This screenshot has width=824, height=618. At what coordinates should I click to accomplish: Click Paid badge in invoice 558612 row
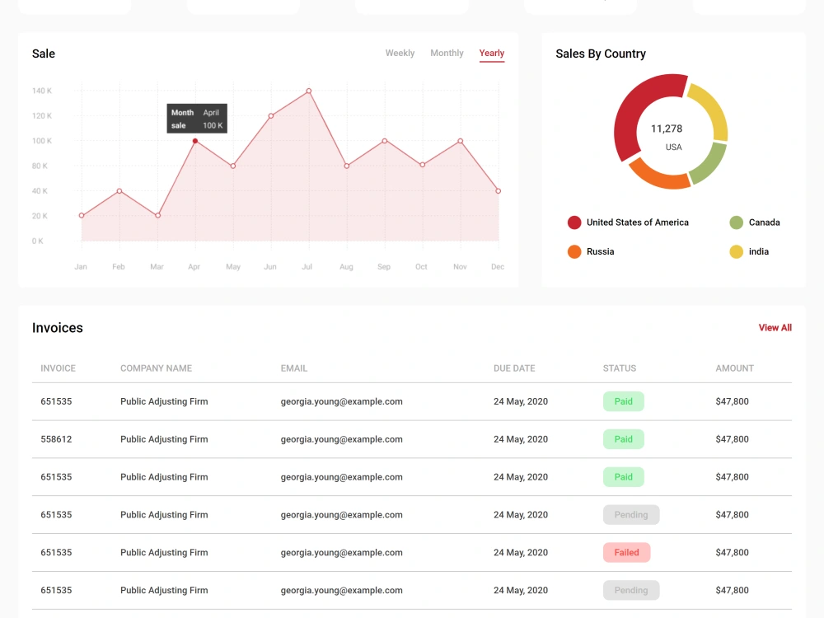(623, 439)
